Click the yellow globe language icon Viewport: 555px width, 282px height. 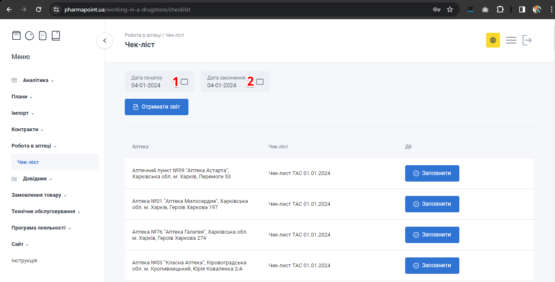pos(493,40)
